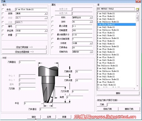Click library list scroll up arrow
This screenshot has width=142, height=121.
pos(137,14)
